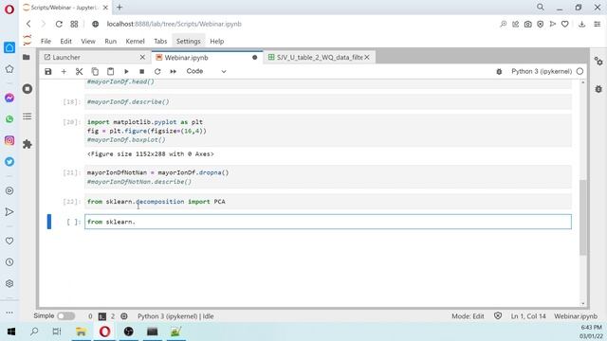Interrupt the kernel with stop icon
The width and height of the screenshot is (607, 341).
[141, 72]
